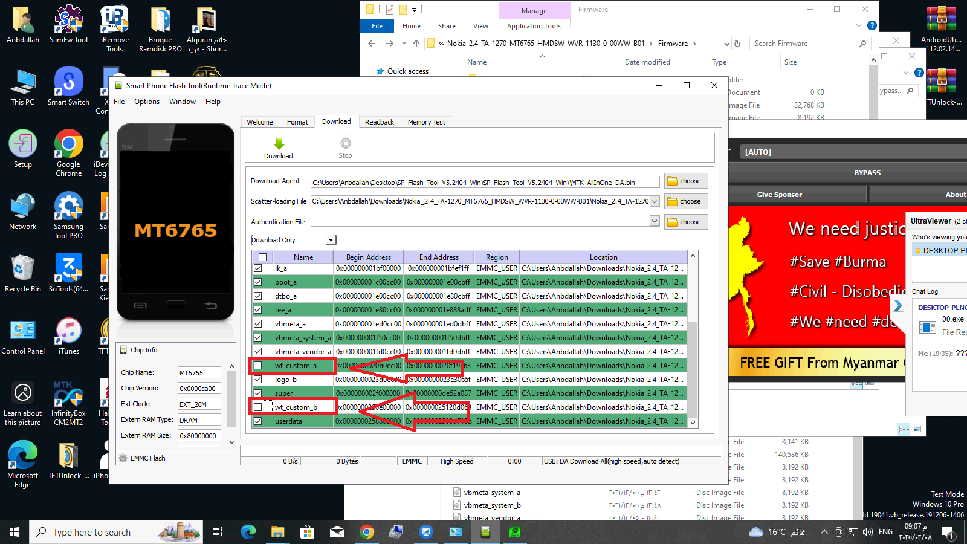Open the Task View taskbar icon
Image resolution: width=967 pixels, height=544 pixels.
click(218, 532)
